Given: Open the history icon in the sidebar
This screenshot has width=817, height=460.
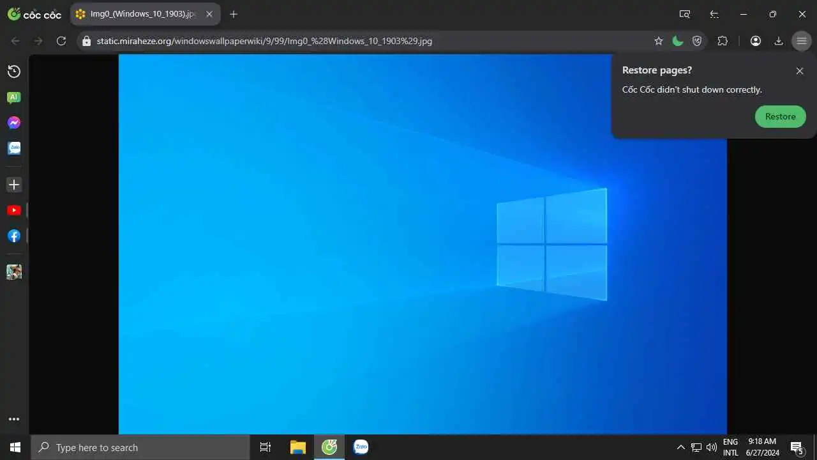Looking at the screenshot, I should 14,72.
